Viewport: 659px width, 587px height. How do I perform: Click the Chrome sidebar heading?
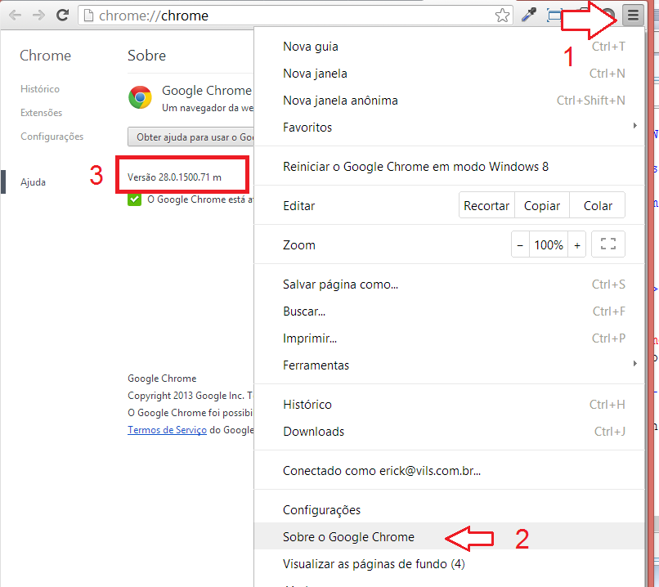[46, 56]
